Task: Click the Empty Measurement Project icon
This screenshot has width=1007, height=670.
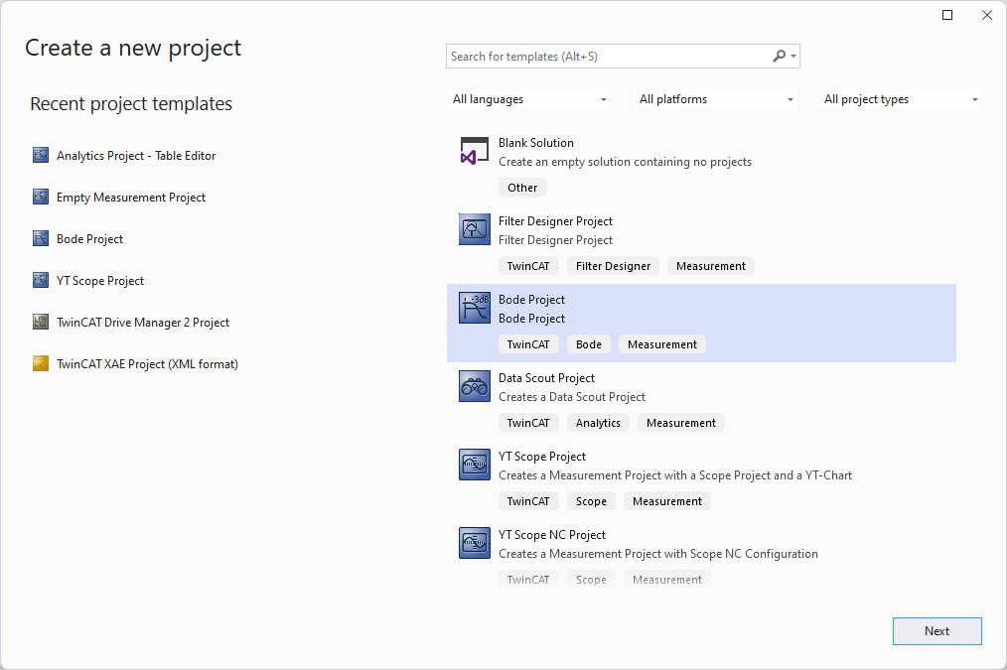Action: pyautogui.click(x=41, y=197)
